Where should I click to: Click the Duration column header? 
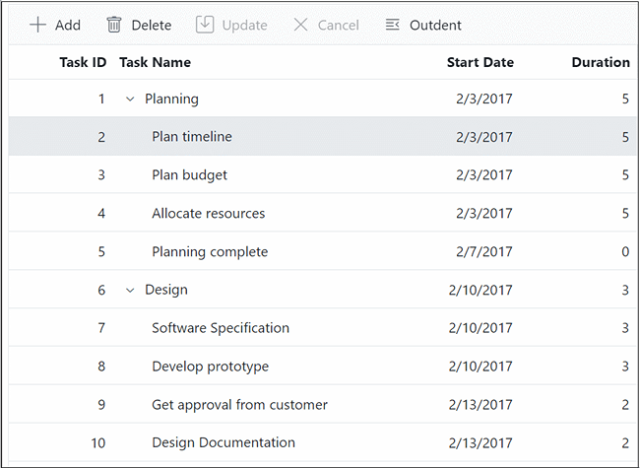point(600,62)
